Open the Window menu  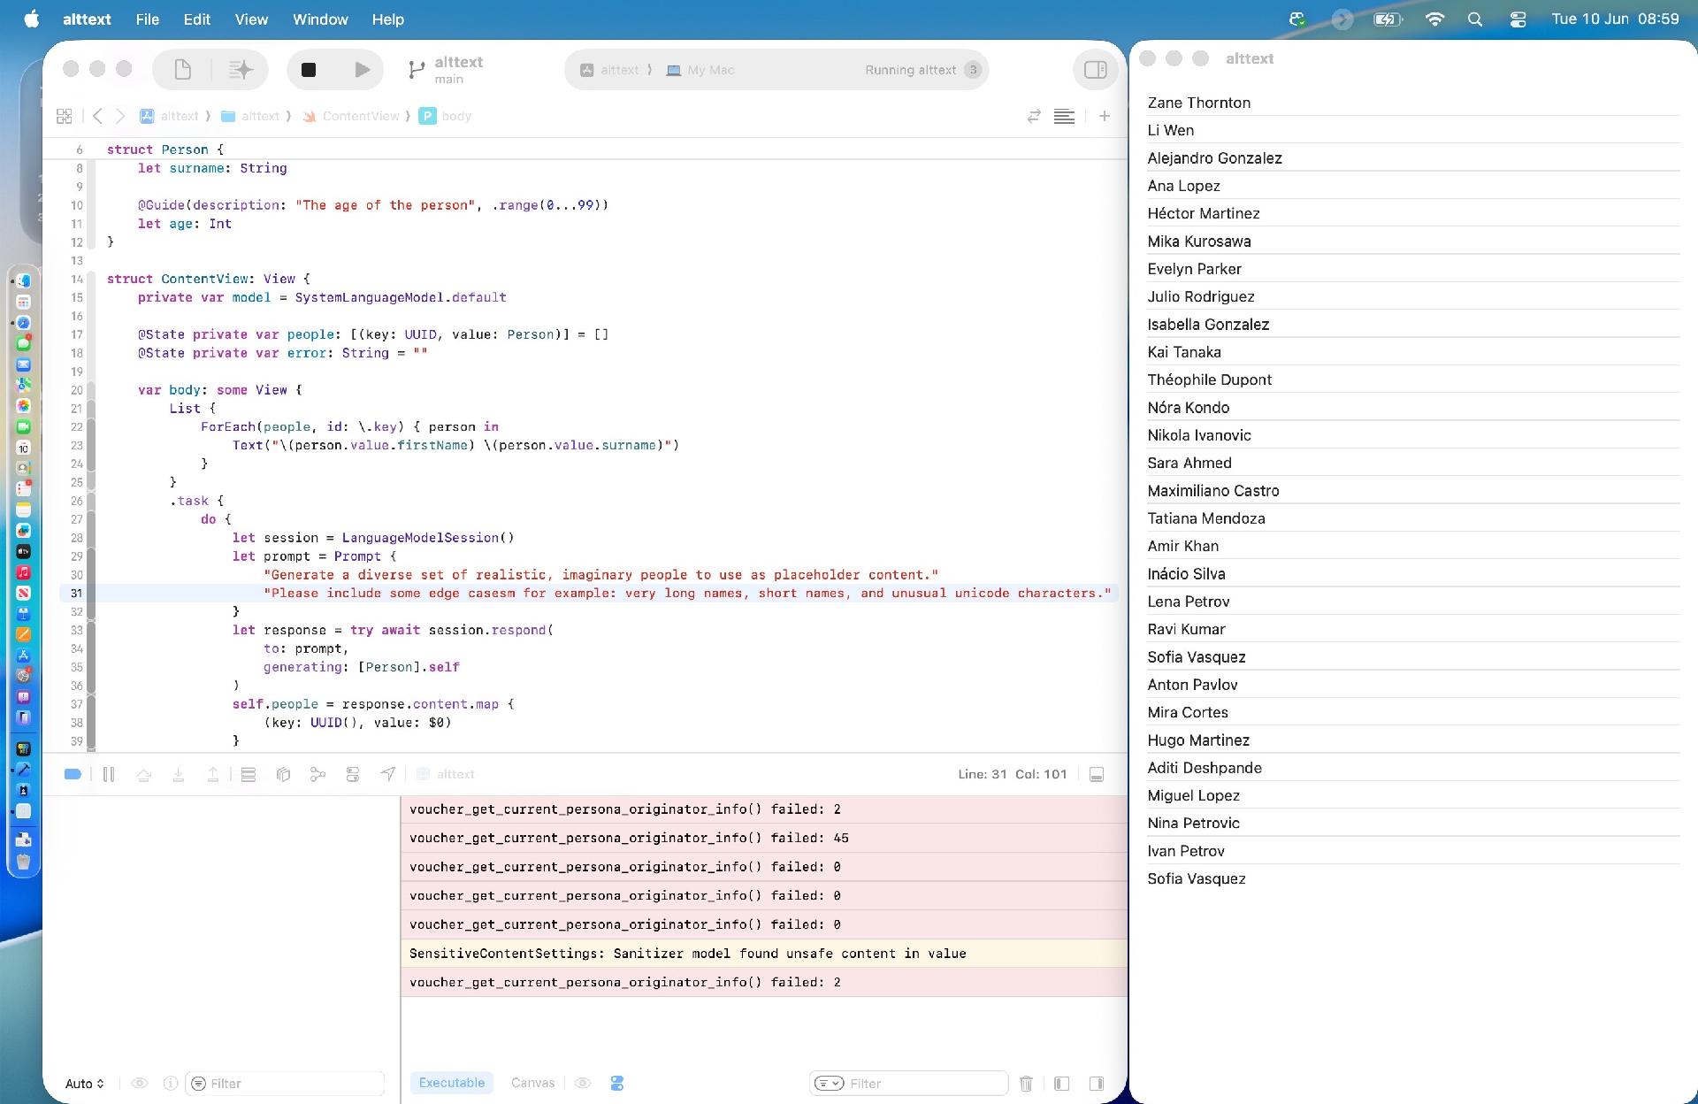320,19
